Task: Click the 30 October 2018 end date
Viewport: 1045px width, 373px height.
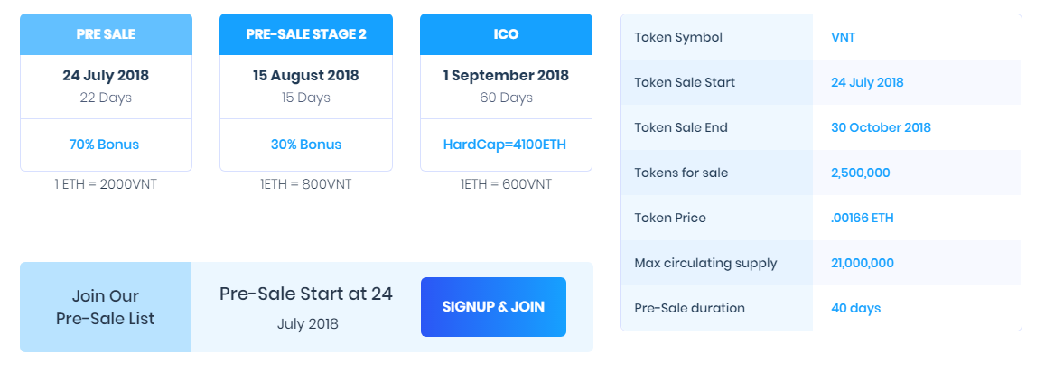Action: pyautogui.click(x=881, y=128)
